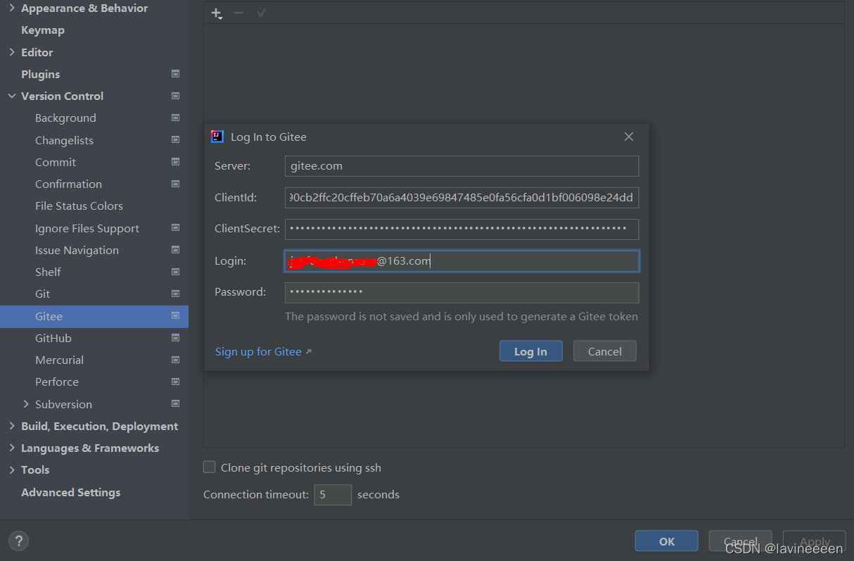Click Cancel in the Log In dialog
Screen dimensions: 854x561
(605, 351)
